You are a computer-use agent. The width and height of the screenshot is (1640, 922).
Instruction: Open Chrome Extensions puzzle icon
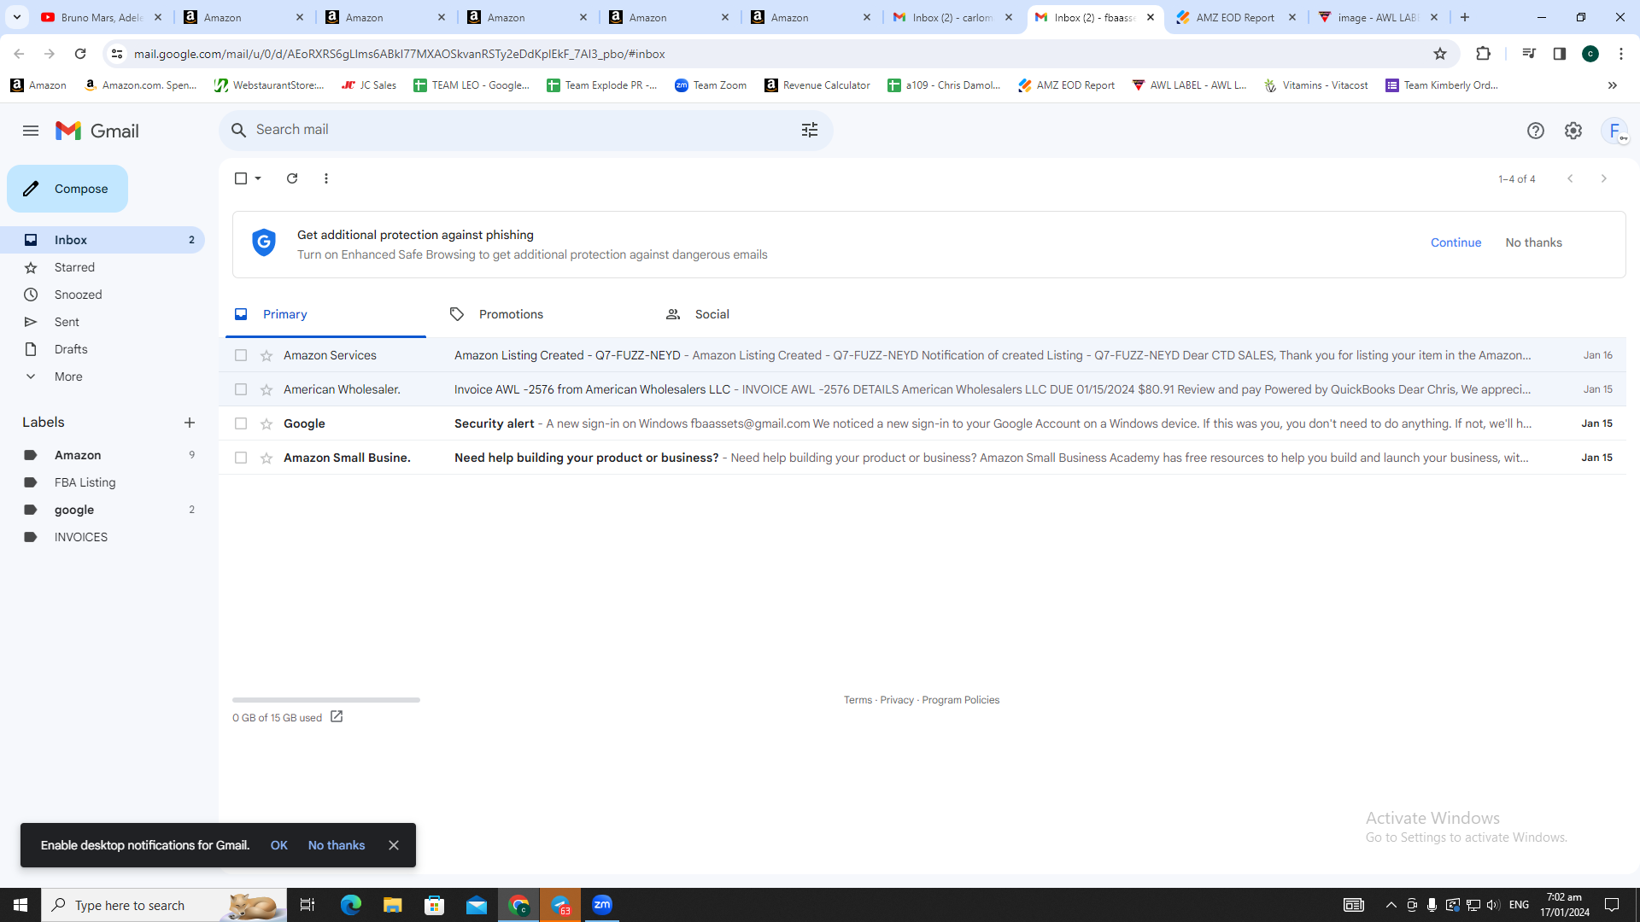point(1483,54)
